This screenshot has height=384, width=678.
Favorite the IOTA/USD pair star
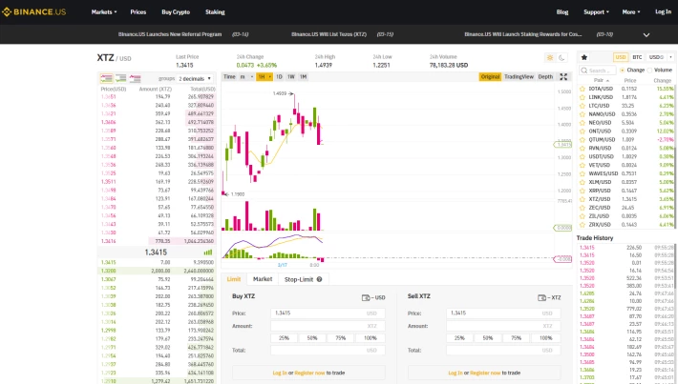tap(583, 89)
